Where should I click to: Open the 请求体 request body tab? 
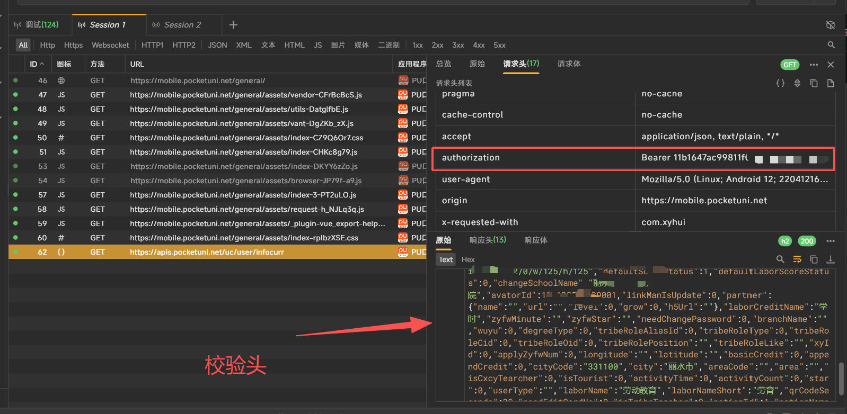(x=569, y=64)
